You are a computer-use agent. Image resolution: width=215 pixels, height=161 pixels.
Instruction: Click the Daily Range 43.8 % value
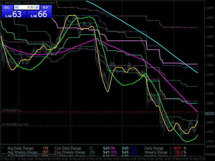pos(180,148)
